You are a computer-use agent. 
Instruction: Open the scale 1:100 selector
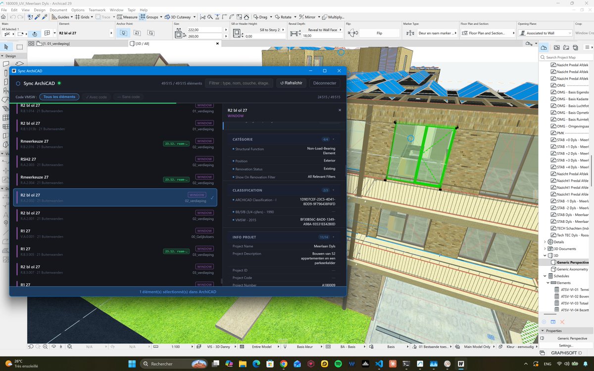pos(176,347)
